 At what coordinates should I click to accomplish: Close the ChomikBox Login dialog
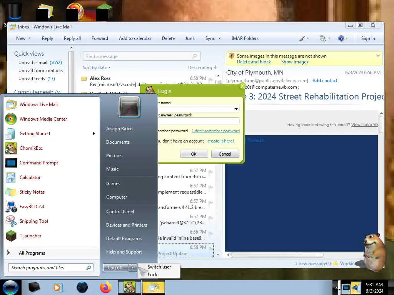tap(242, 86)
